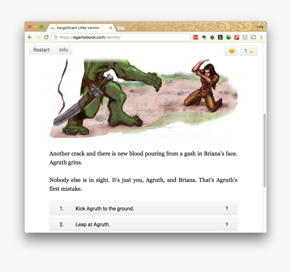Open the red LastPass extension icon
The image size is (291, 272).
click(x=196, y=37)
